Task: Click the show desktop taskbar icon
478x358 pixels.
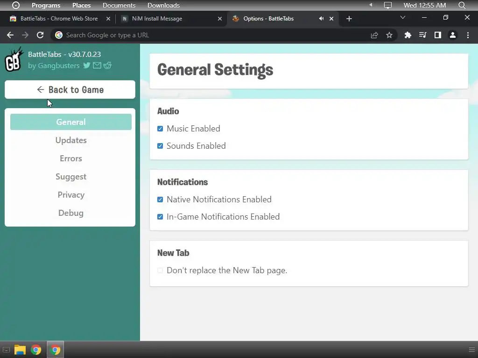Action: click(x=6, y=350)
